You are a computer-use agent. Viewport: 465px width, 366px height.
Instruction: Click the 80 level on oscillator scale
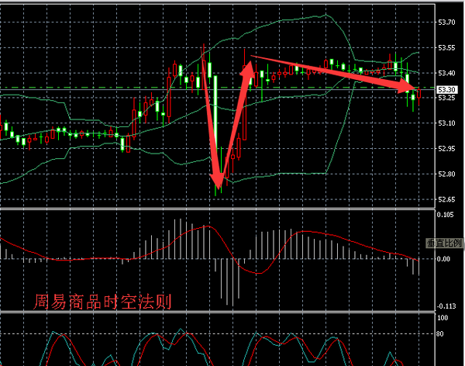439,334
